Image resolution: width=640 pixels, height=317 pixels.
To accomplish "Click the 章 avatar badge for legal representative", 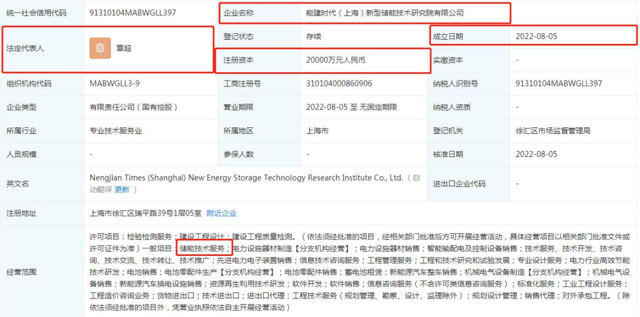I will click(x=100, y=48).
